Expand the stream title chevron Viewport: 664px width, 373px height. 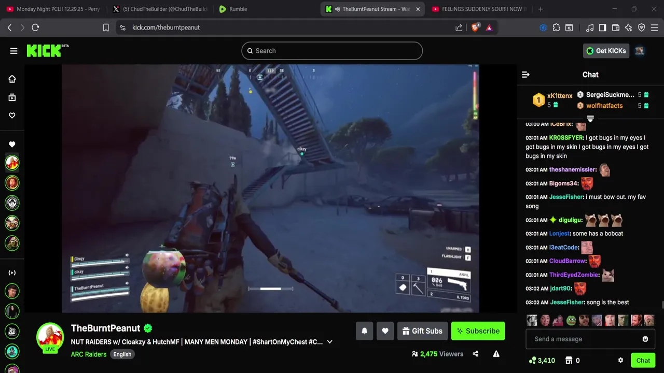(x=329, y=342)
